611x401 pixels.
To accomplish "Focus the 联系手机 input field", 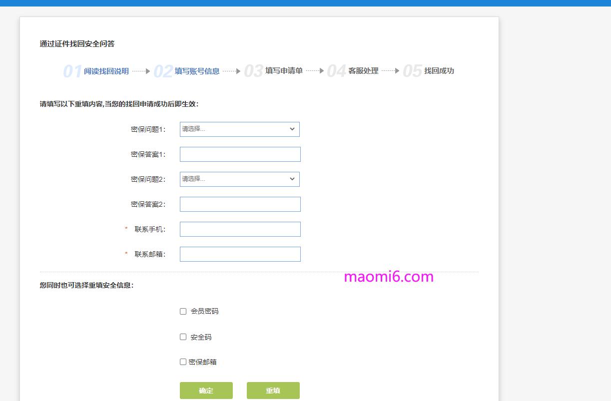I will pos(240,229).
